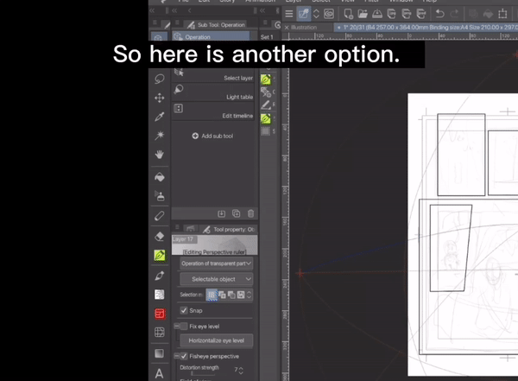Select the Operation sub tool
Image resolution: width=518 pixels, height=381 pixels.
coord(211,36)
